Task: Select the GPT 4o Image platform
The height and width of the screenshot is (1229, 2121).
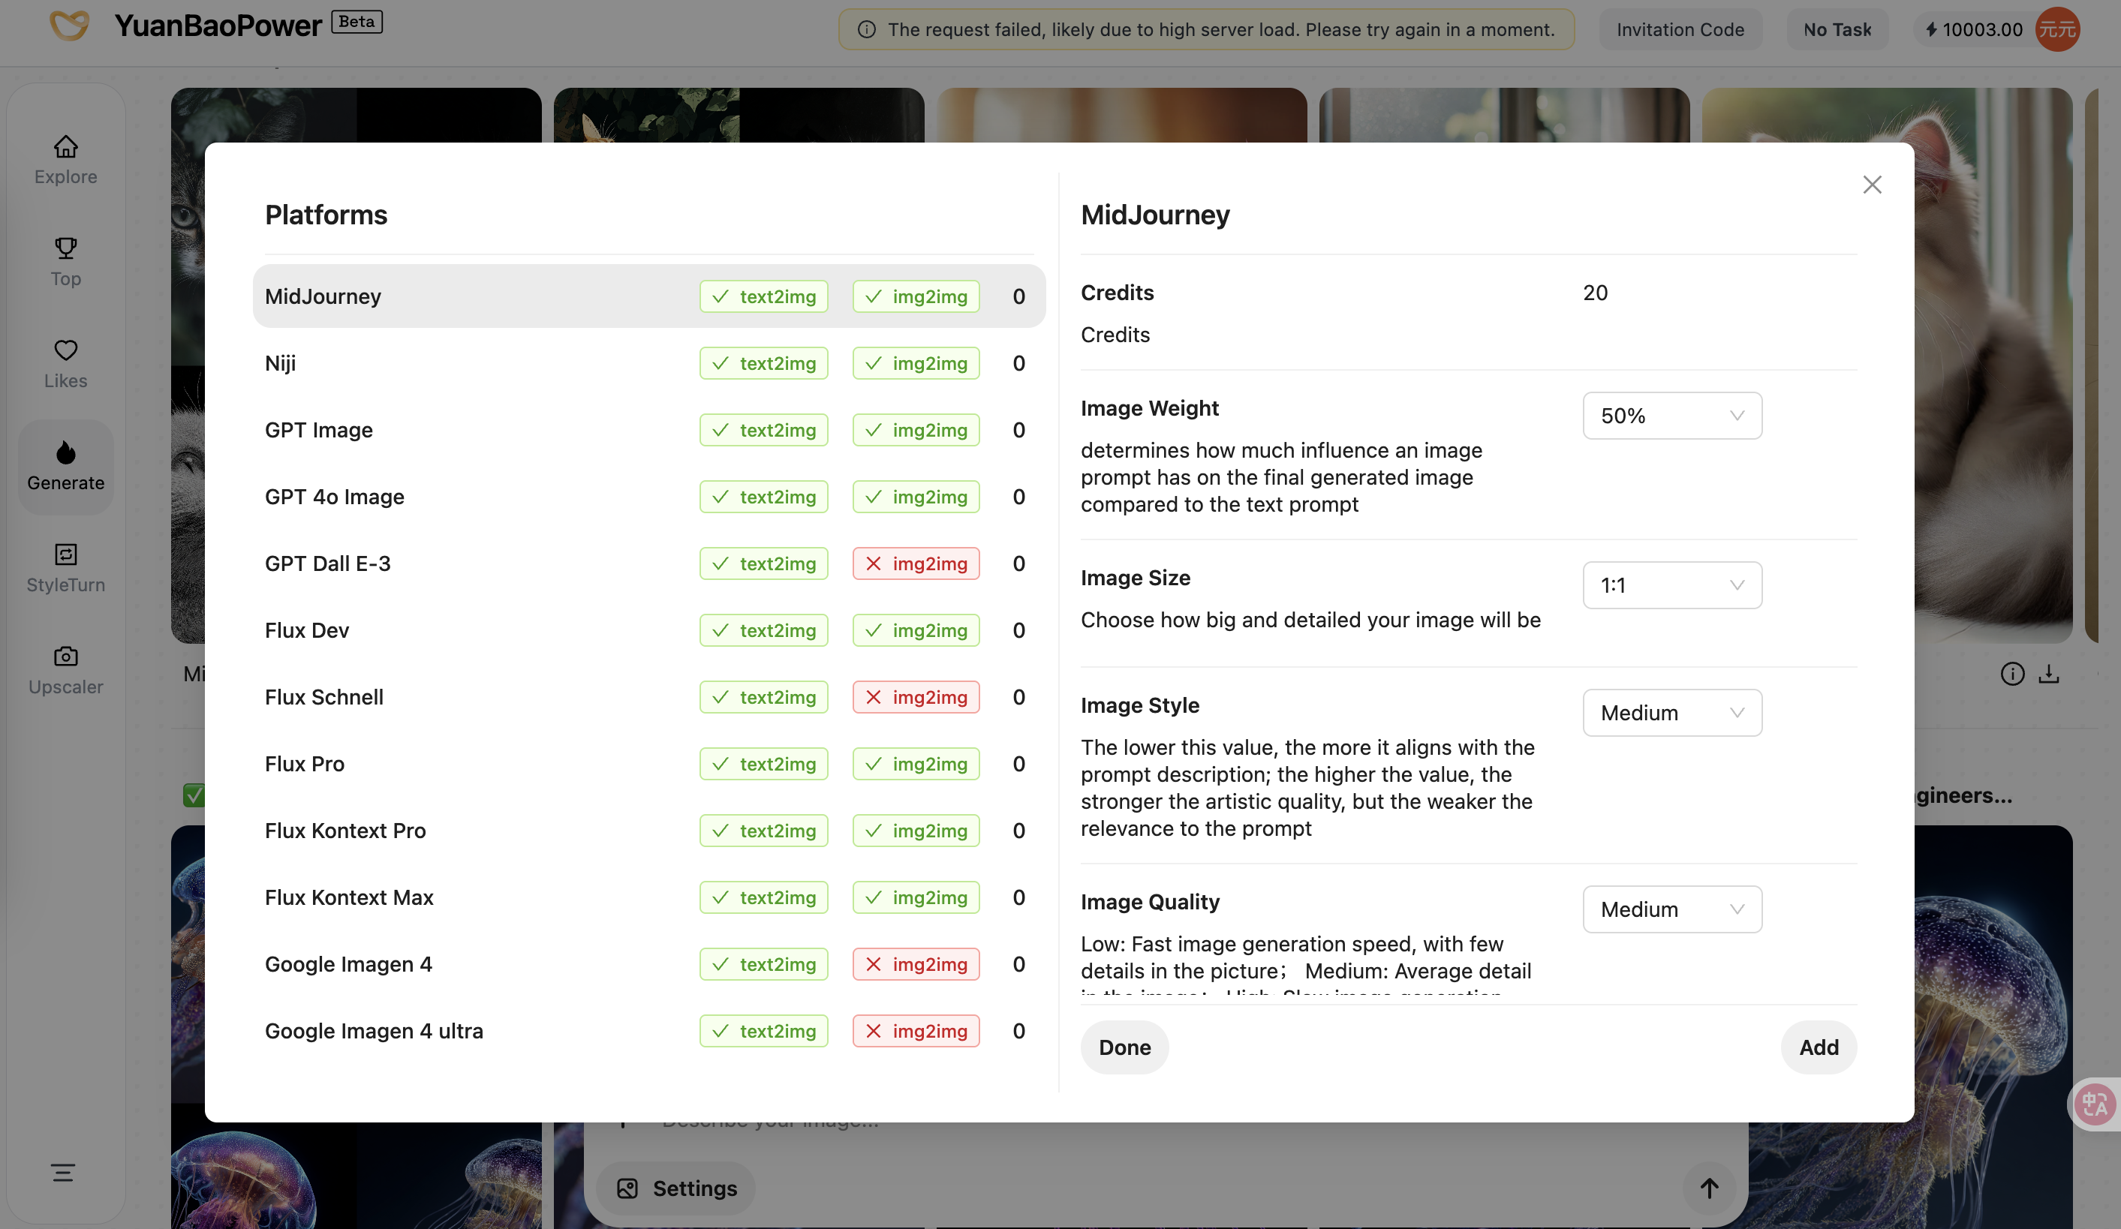Action: point(648,497)
